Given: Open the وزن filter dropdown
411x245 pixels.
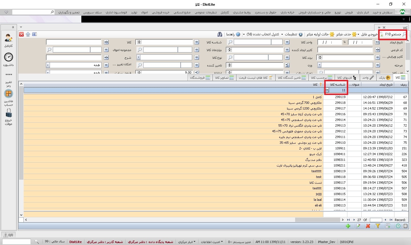Looking at the screenshot, I should click(x=319, y=65).
